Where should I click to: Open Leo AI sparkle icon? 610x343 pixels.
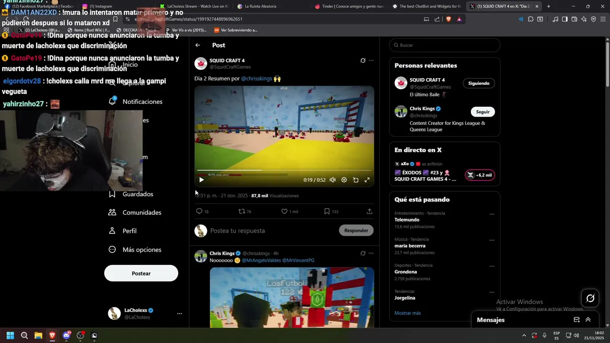584,19
